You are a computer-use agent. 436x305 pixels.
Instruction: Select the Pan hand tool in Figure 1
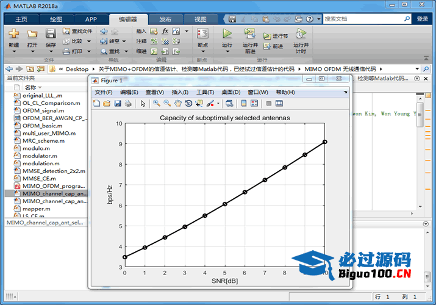(x=177, y=104)
